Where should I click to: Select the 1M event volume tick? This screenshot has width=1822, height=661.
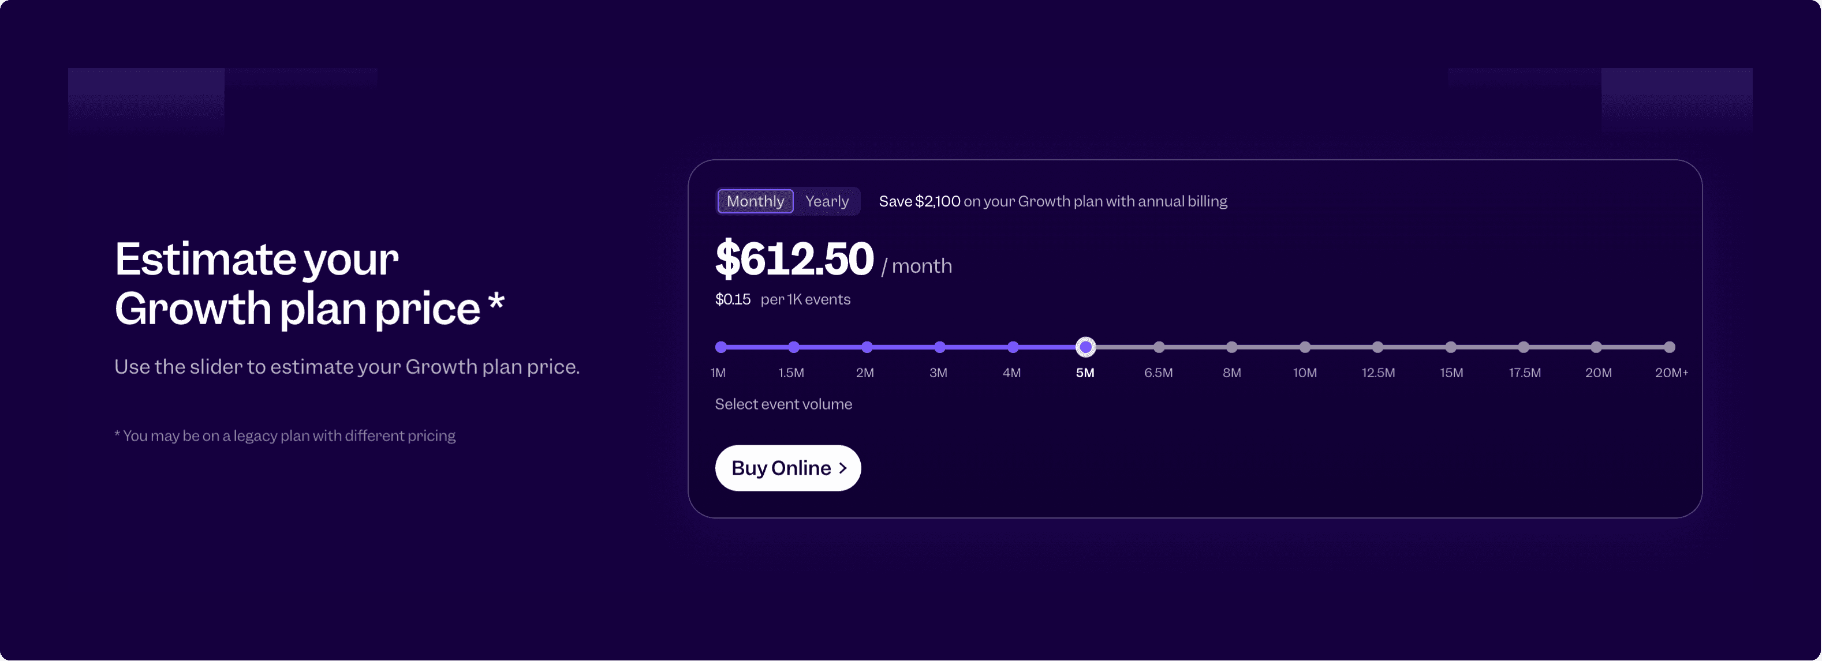pyautogui.click(x=720, y=347)
